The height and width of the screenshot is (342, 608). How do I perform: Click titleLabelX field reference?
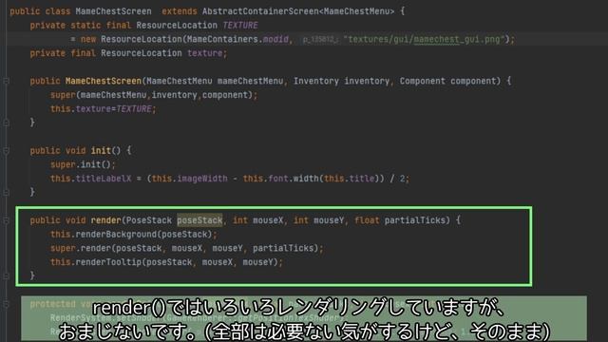coord(104,179)
